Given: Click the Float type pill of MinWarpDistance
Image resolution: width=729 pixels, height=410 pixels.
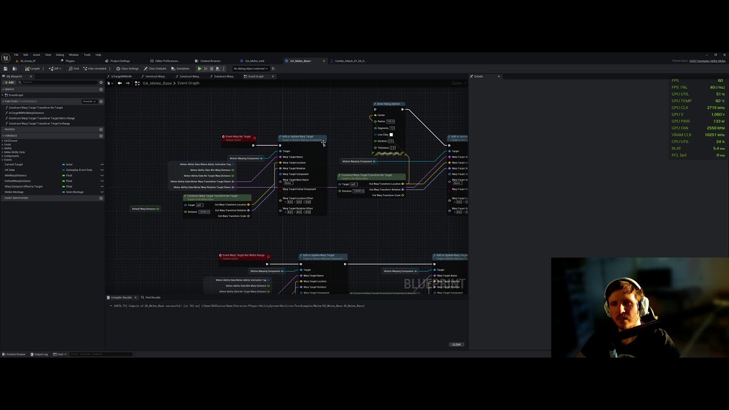Looking at the screenshot, I should (64, 175).
